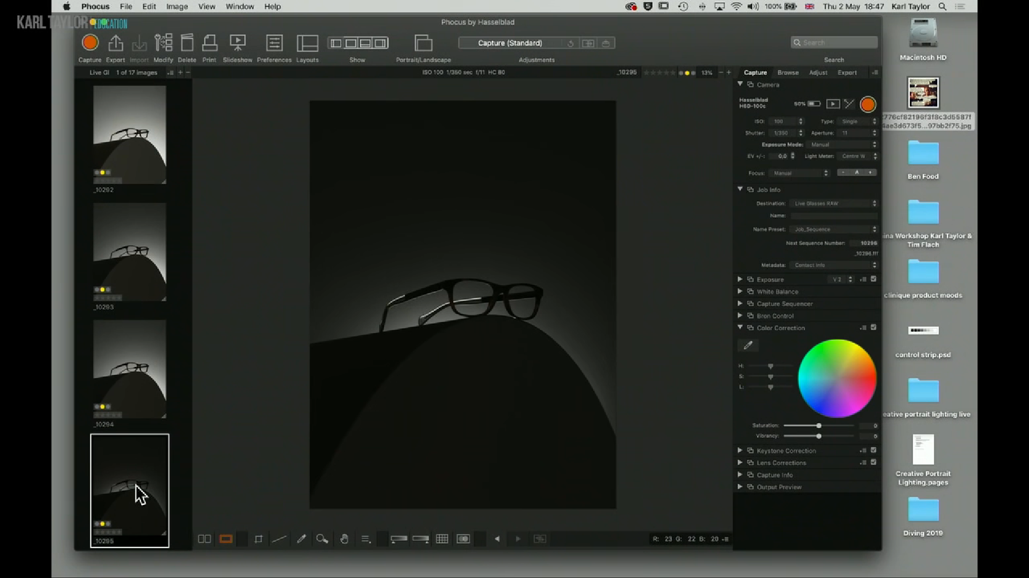Open the Destination folder dropdown

pyautogui.click(x=834, y=203)
